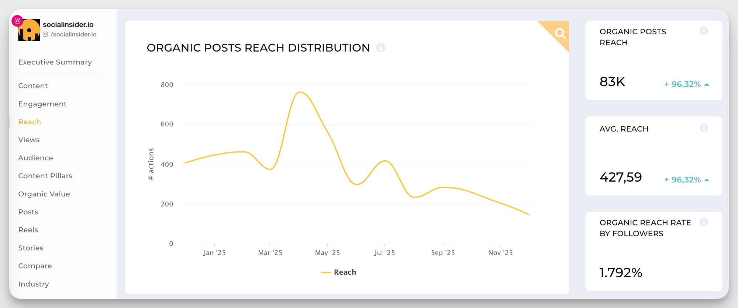Click the socialinsider.io profile avatar
Image resolution: width=738 pixels, height=308 pixels.
coord(30,31)
